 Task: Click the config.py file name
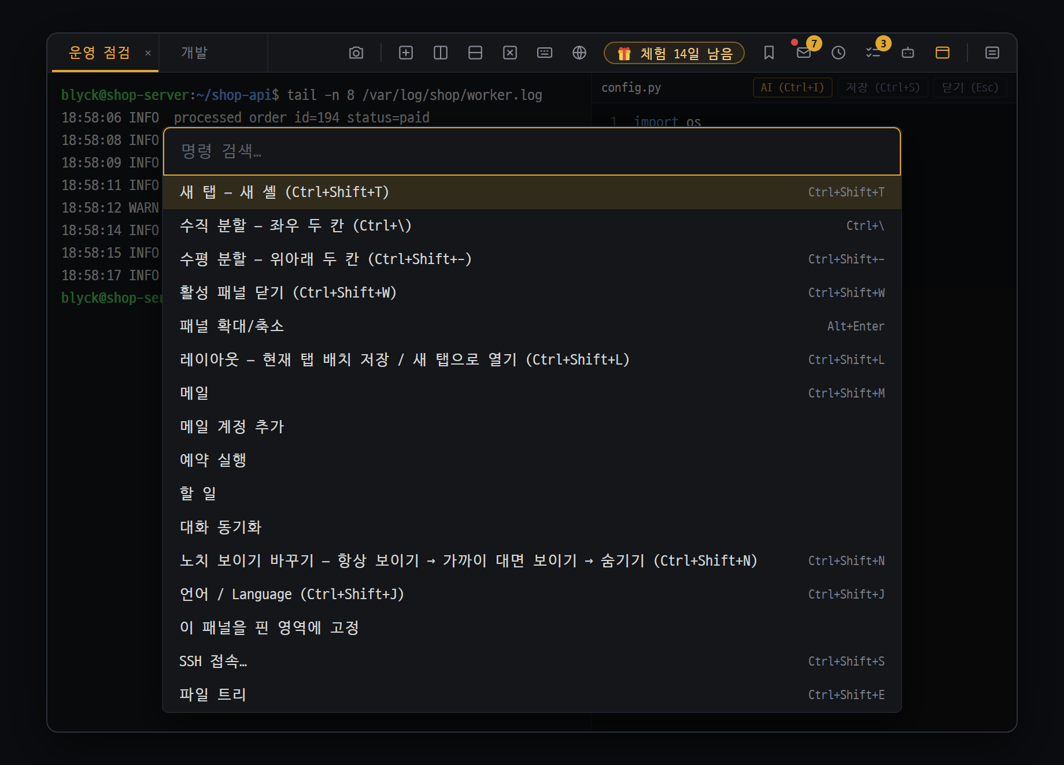631,87
